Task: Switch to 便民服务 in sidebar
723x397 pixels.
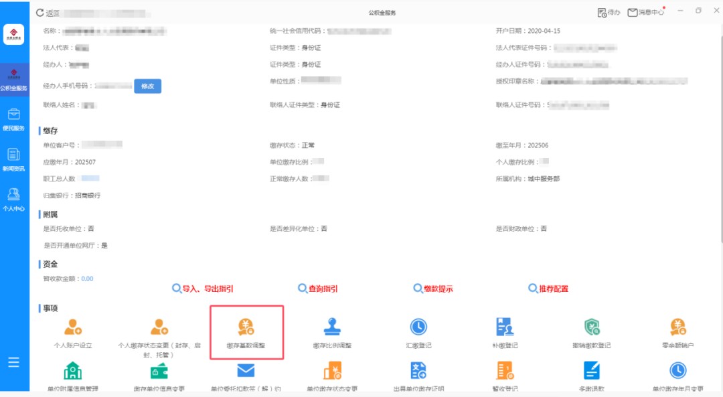Action: pyautogui.click(x=14, y=120)
